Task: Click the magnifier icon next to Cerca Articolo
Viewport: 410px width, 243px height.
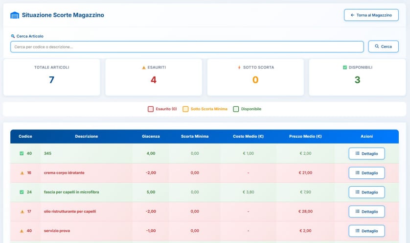Action: 13,36
